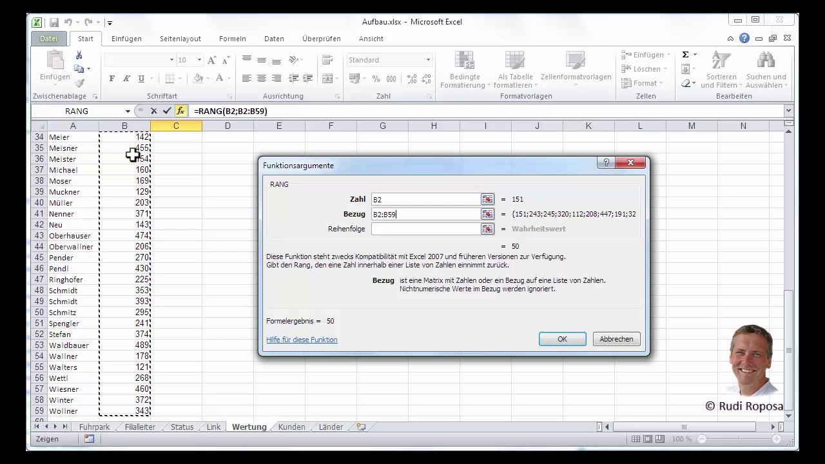The width and height of the screenshot is (825, 464).
Task: Toggle wrap text button
Action: (x=326, y=60)
